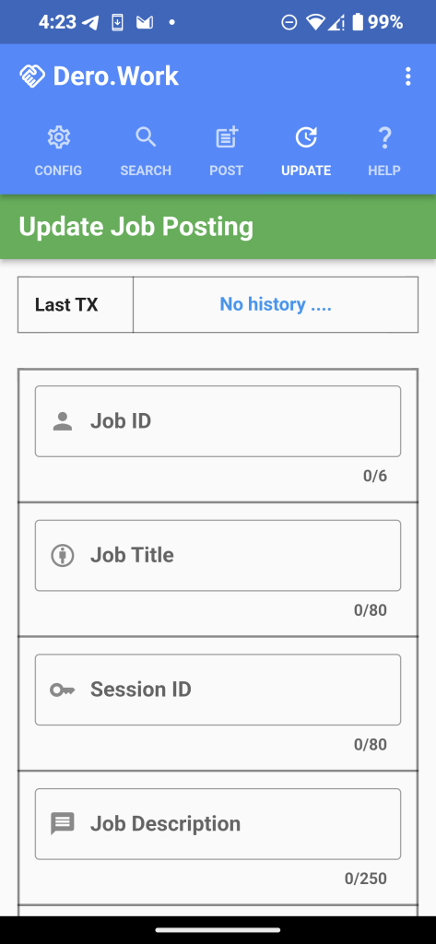Tap the Dero.Work handshake logo
This screenshot has height=944, width=436.
(x=32, y=77)
